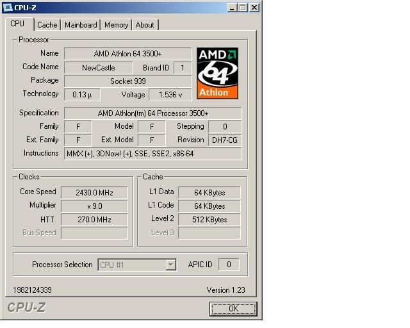Click the Specification field text
The width and height of the screenshot is (410, 328).
pos(153,113)
